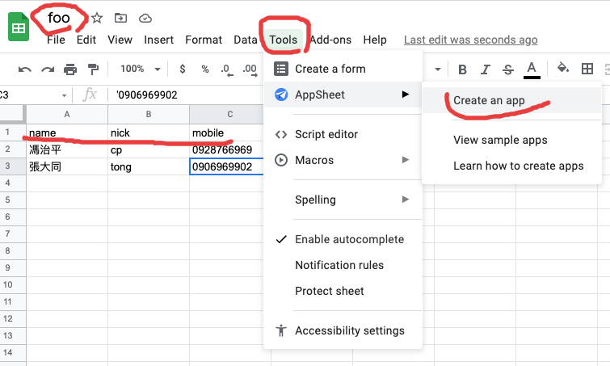Open the 100% zoom dropdown
This screenshot has width=610, height=366.
(x=138, y=69)
